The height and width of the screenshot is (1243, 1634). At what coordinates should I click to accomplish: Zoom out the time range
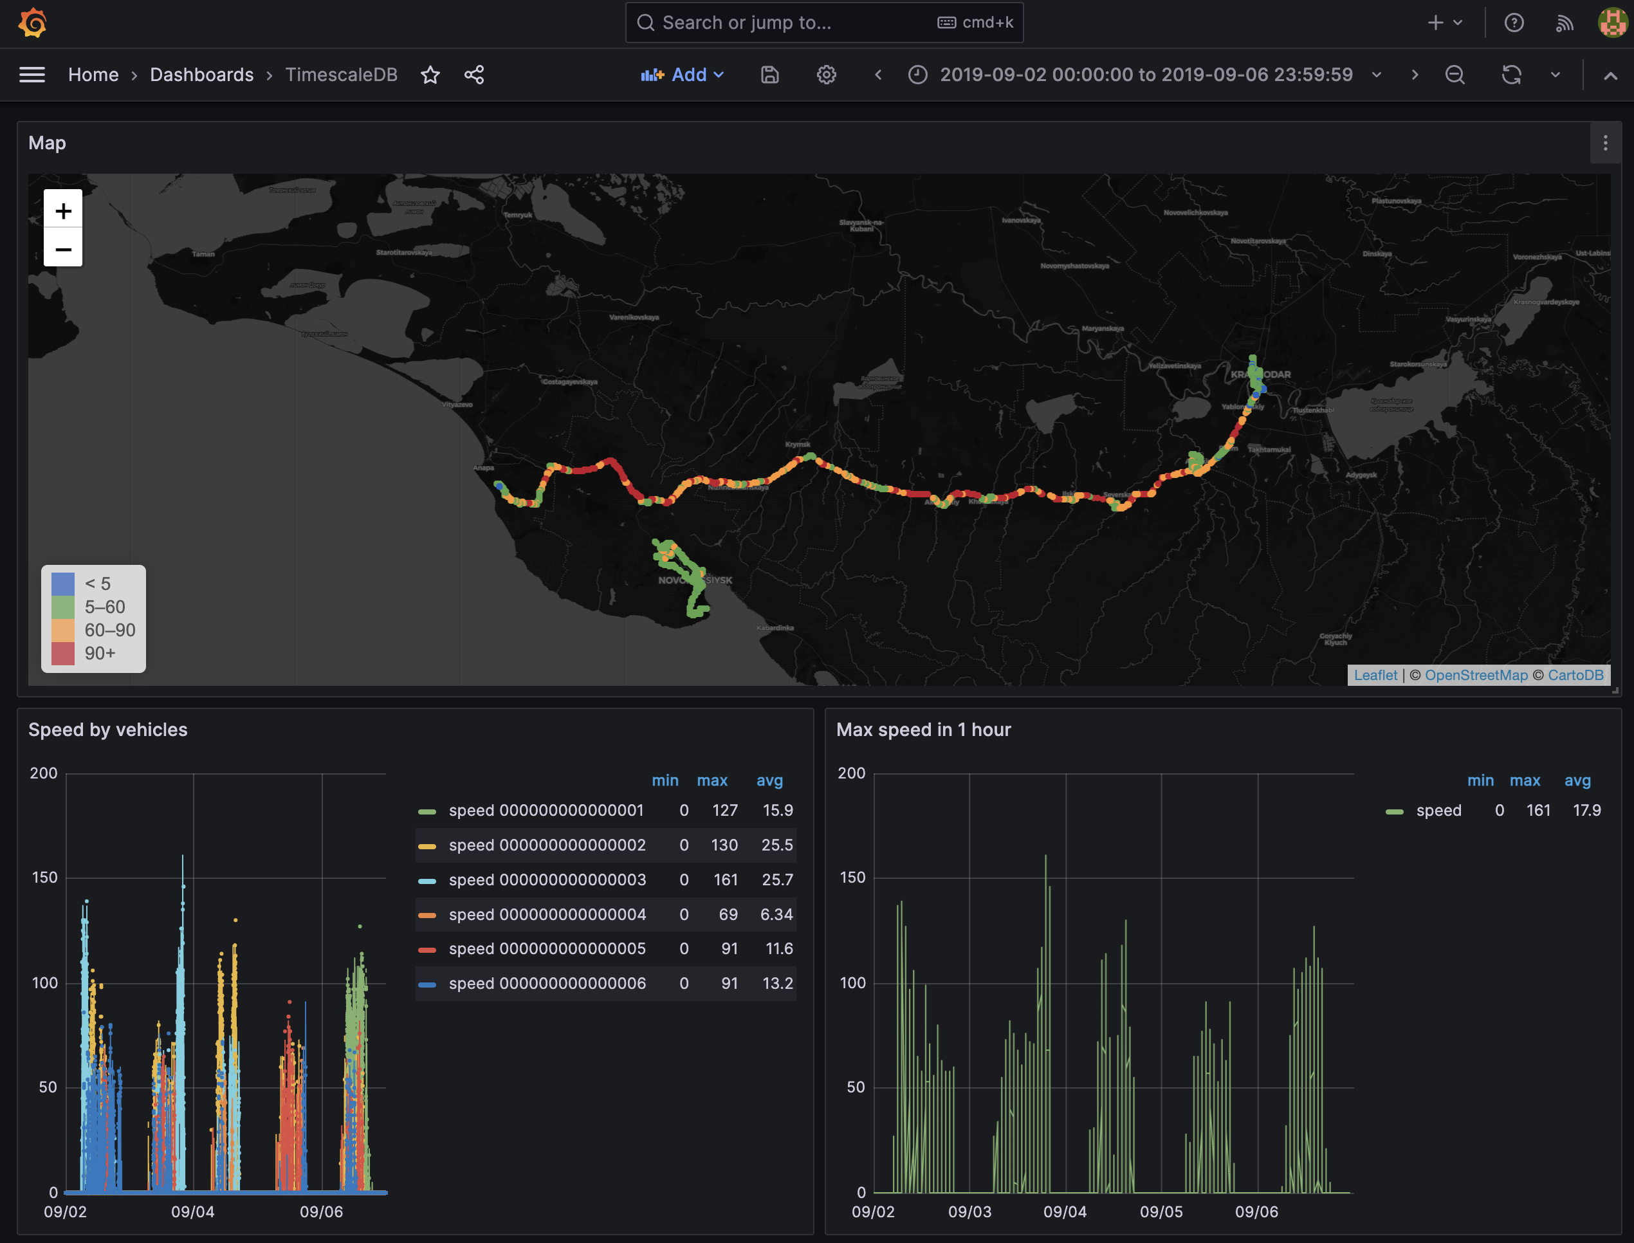pos(1455,75)
